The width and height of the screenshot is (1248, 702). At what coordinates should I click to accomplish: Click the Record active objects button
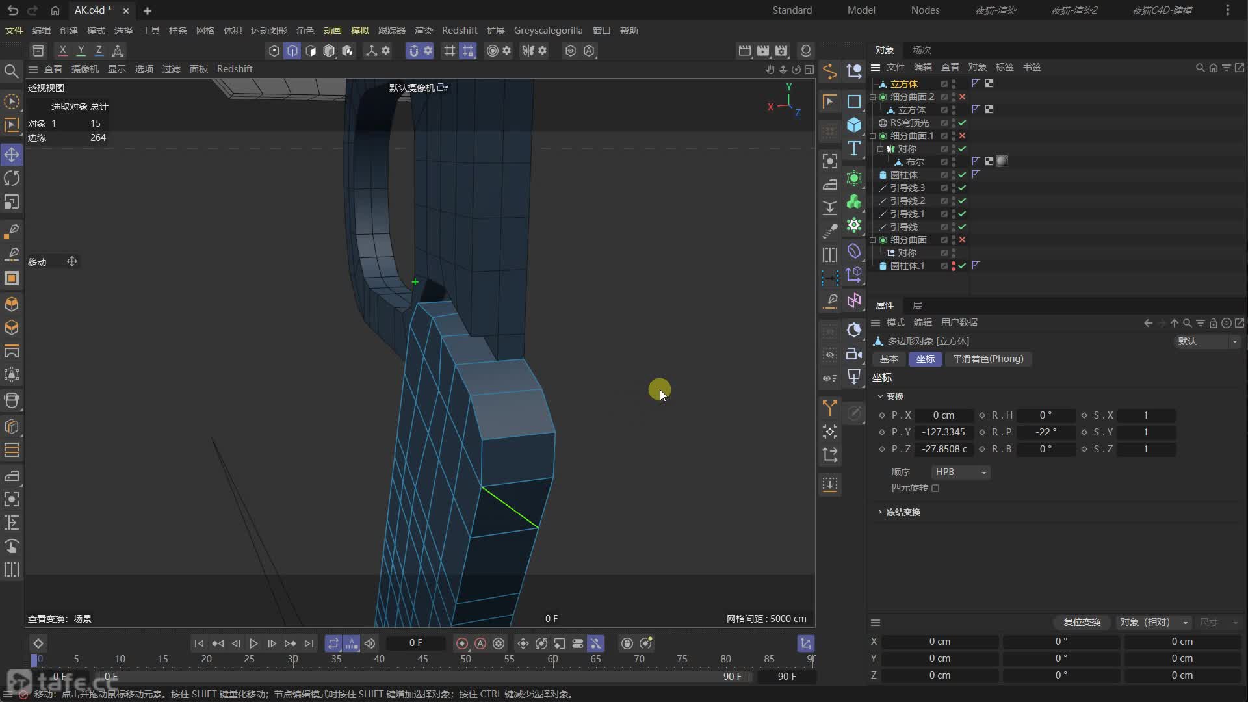462,643
